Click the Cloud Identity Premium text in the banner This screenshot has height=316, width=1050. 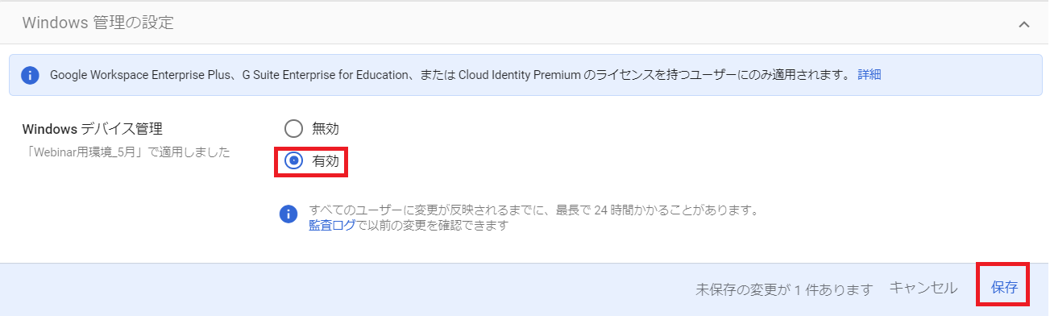519,74
